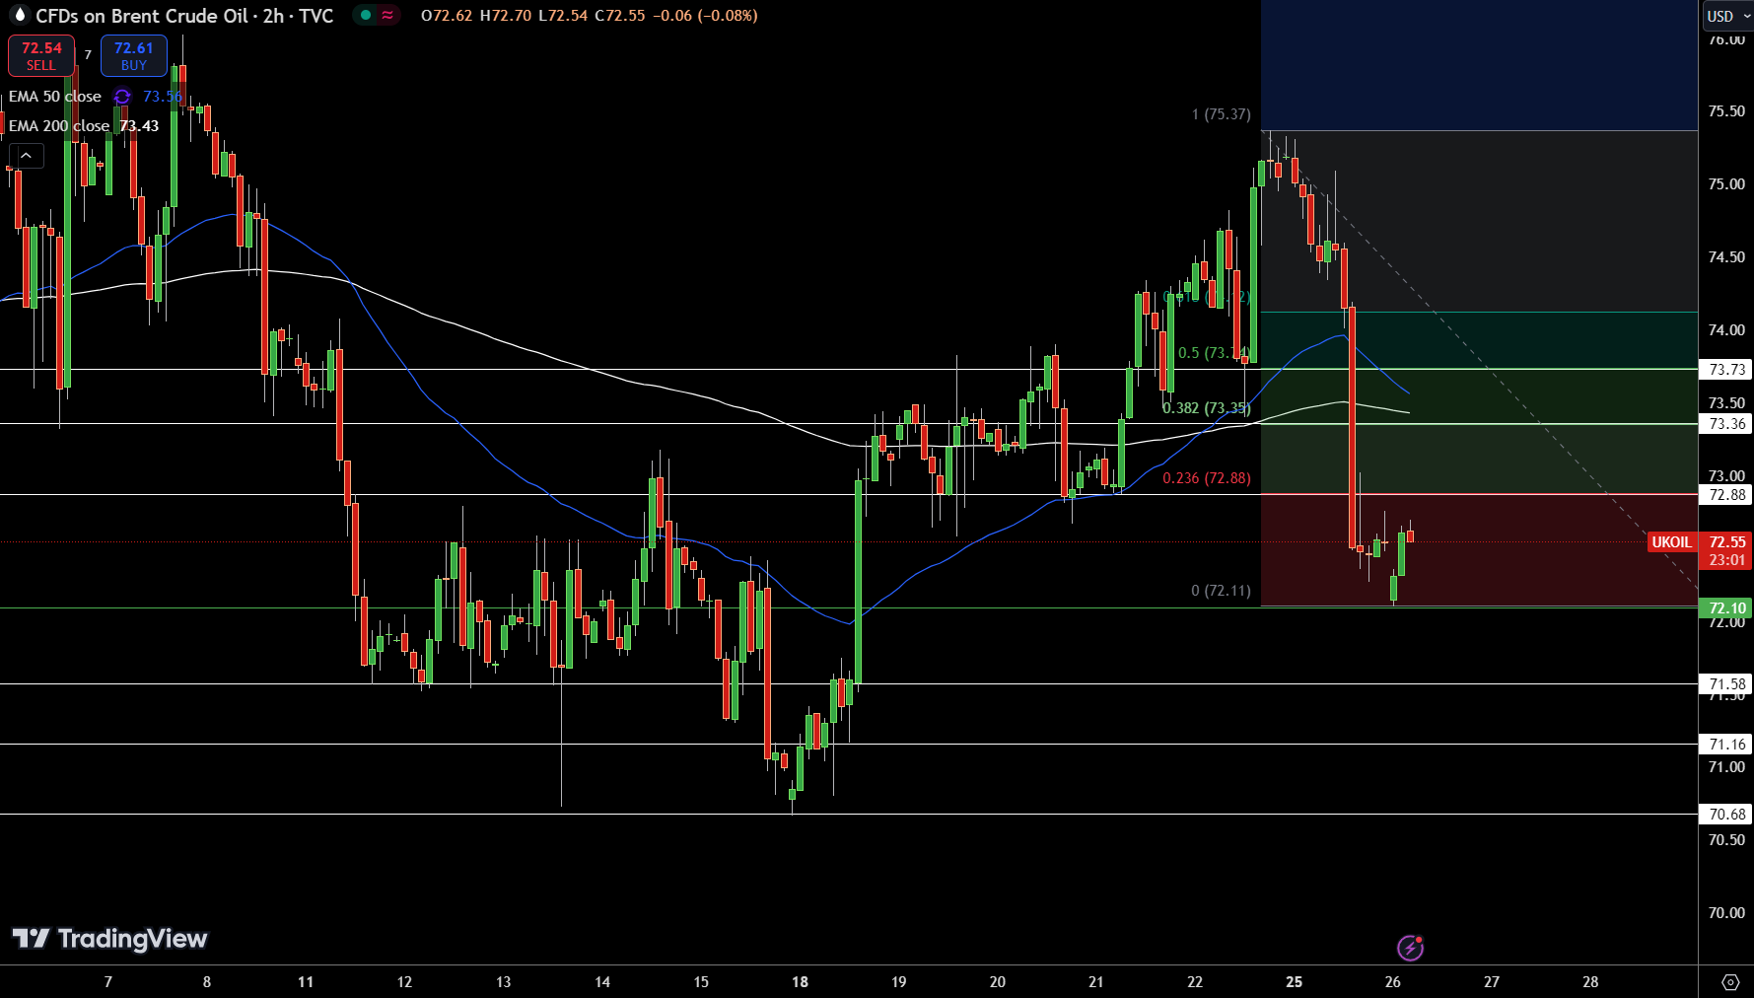Viewport: 1754px width, 998px height.
Task: Click the -0.06 (-0.08%) change value
Action: 705,16
